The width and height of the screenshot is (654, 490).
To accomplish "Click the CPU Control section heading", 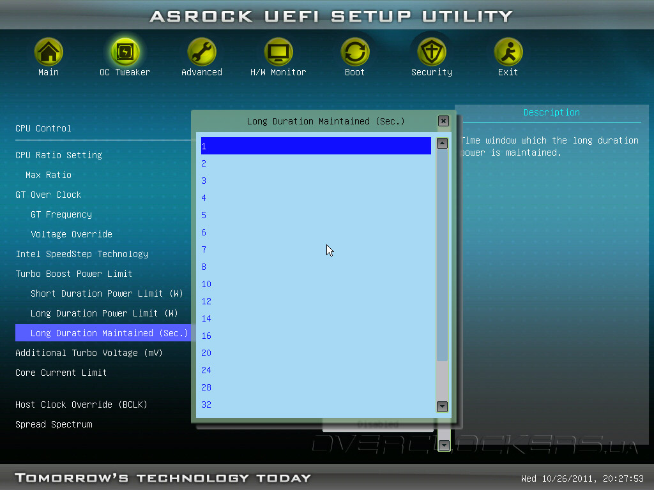I will point(43,128).
